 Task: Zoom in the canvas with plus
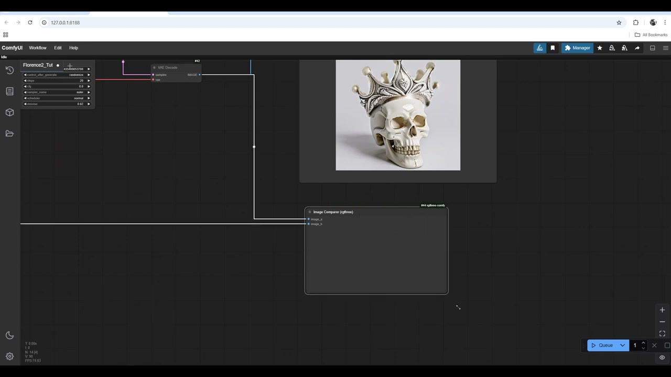[x=662, y=310]
